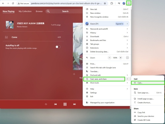Click the equalizer icon beside Come

[6, 37]
